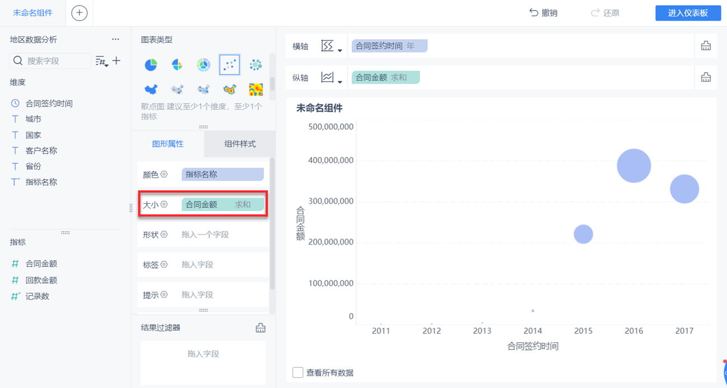The height and width of the screenshot is (388, 727).
Task: Select the pie chart type
Action: [151, 65]
